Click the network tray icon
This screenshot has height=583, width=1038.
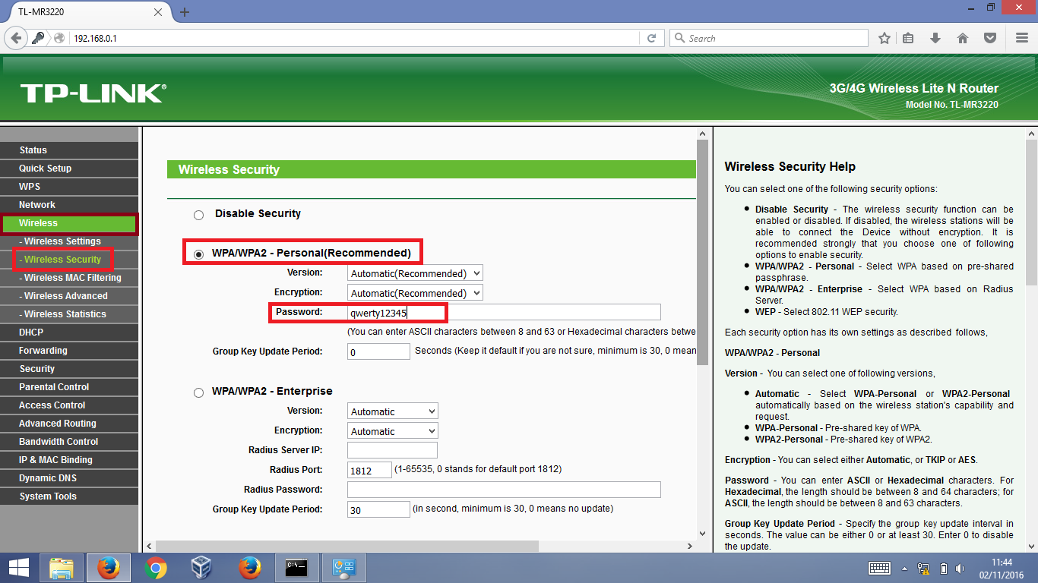[x=924, y=568]
